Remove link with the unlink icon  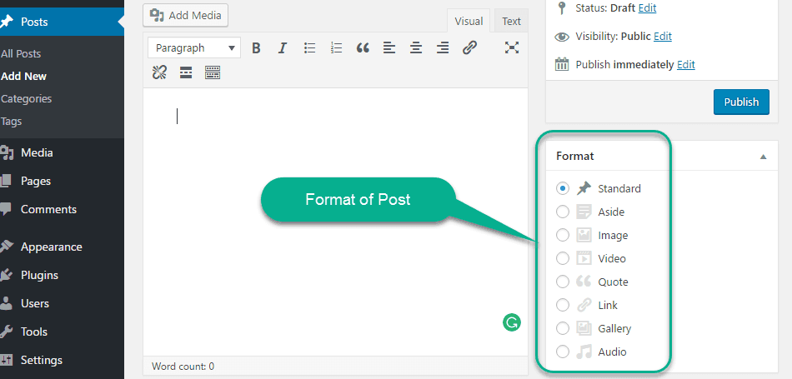tap(159, 73)
